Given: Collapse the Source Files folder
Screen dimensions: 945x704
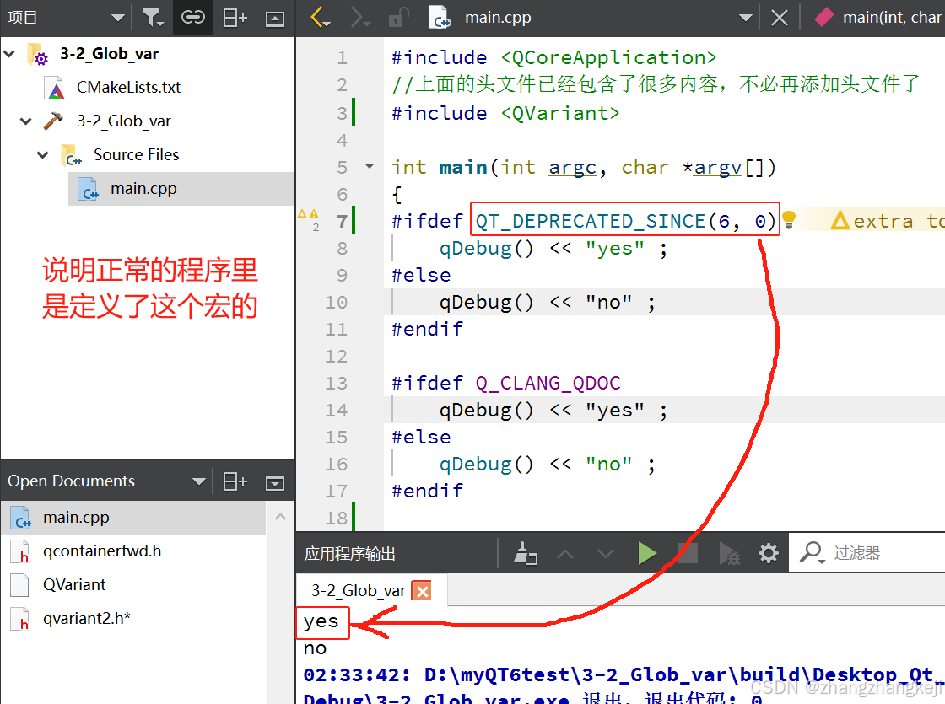Looking at the screenshot, I should tap(43, 155).
